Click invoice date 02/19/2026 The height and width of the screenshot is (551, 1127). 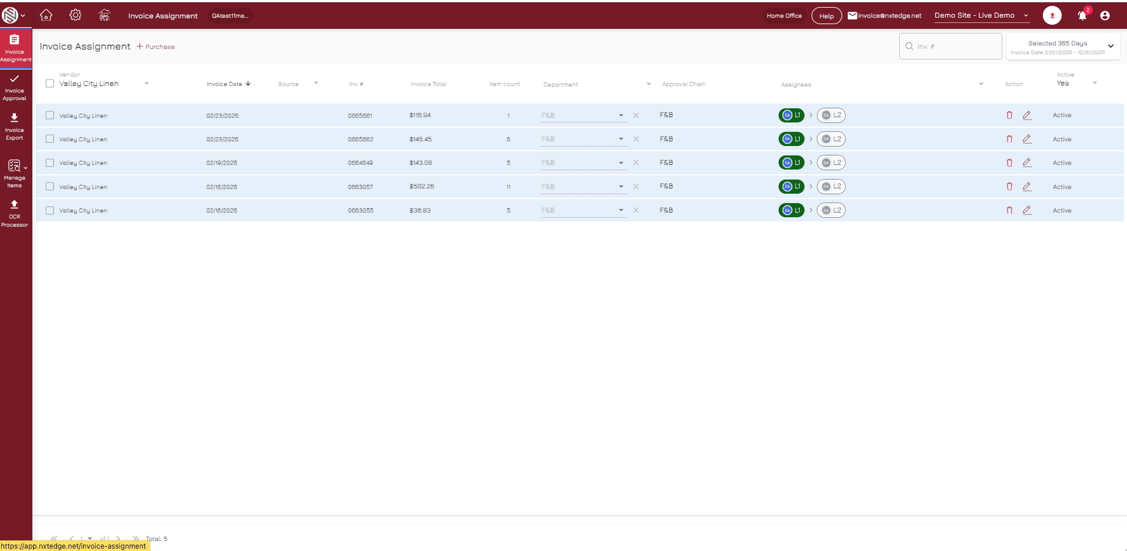[221, 163]
